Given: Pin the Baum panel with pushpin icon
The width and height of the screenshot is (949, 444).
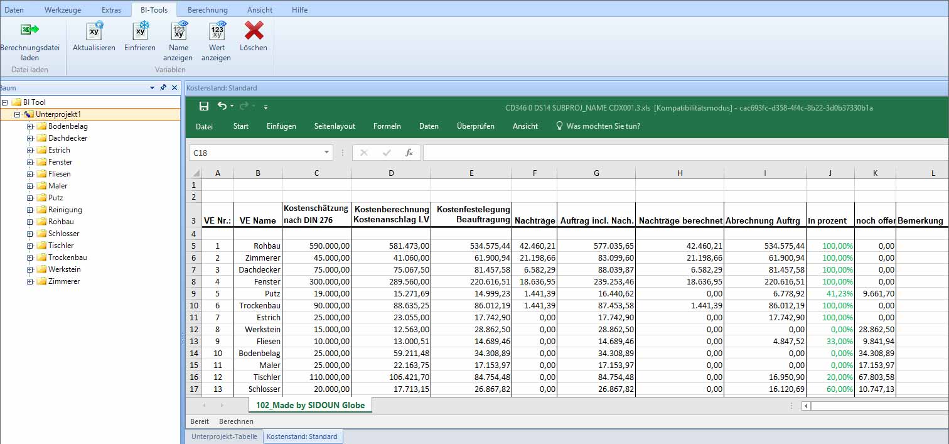Looking at the screenshot, I should pyautogui.click(x=163, y=88).
